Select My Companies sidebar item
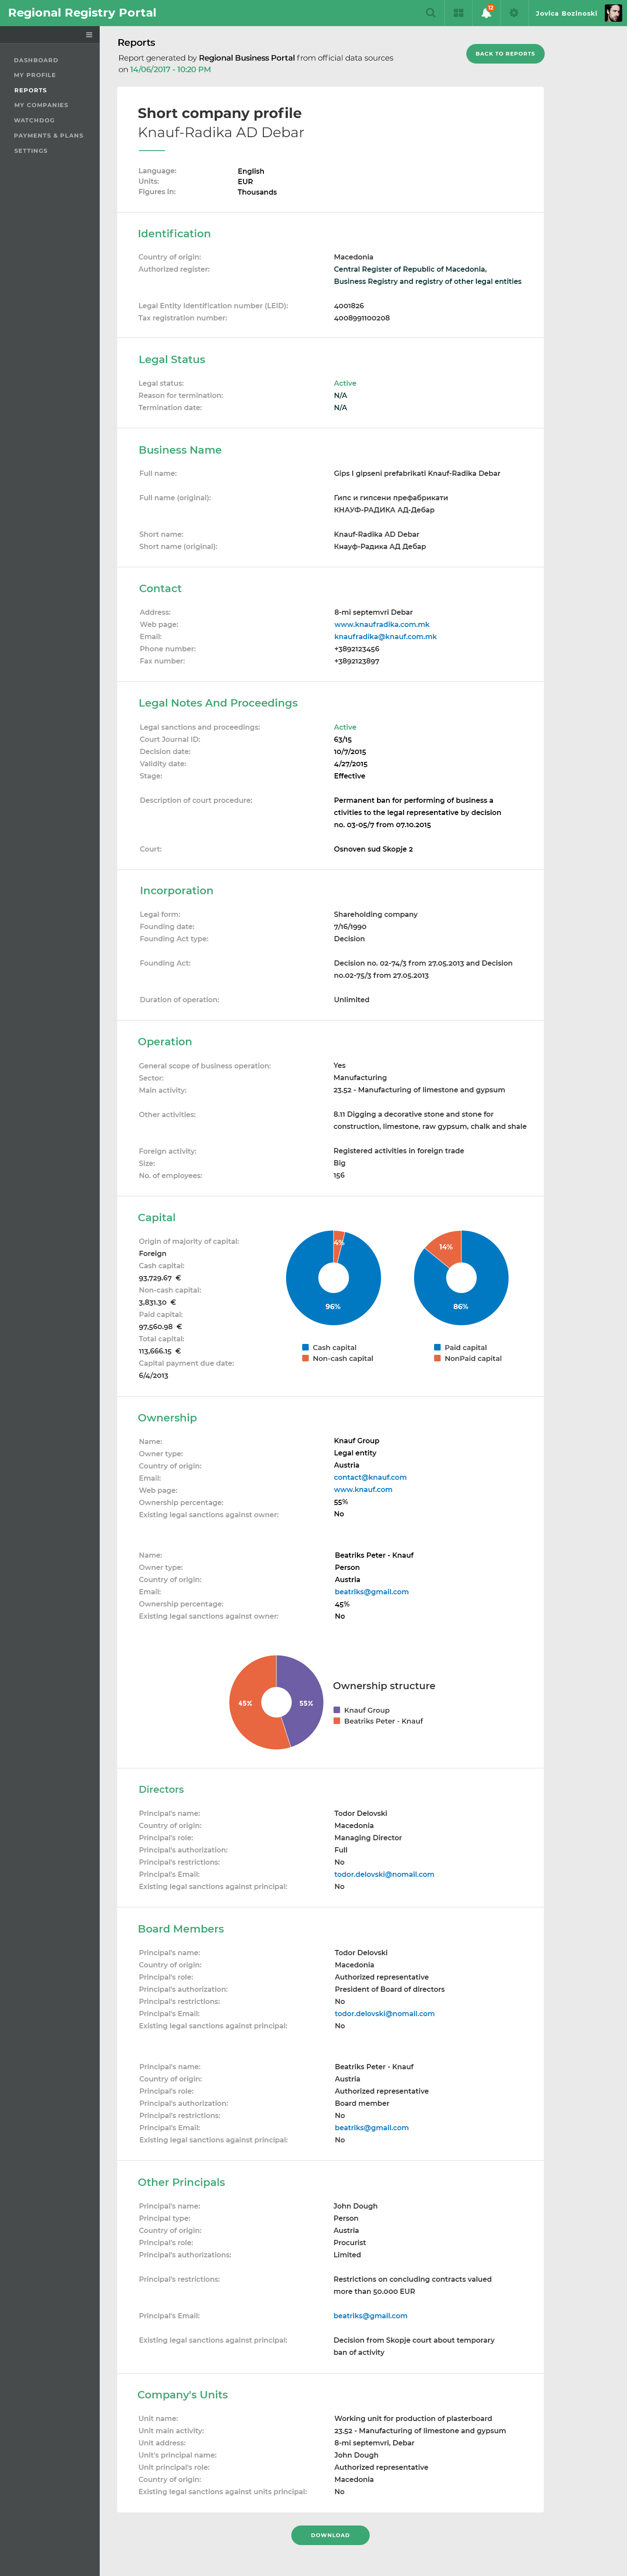The width and height of the screenshot is (627, 2576). 41,105
